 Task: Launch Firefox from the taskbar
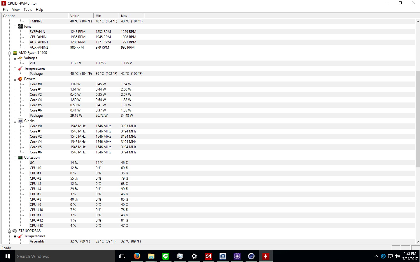pyautogui.click(x=137, y=256)
